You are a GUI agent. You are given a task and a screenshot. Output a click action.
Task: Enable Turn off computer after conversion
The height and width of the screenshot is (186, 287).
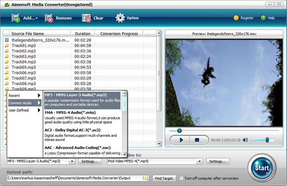(181, 178)
